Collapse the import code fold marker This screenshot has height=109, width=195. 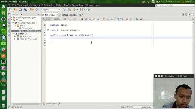coord(48,30)
